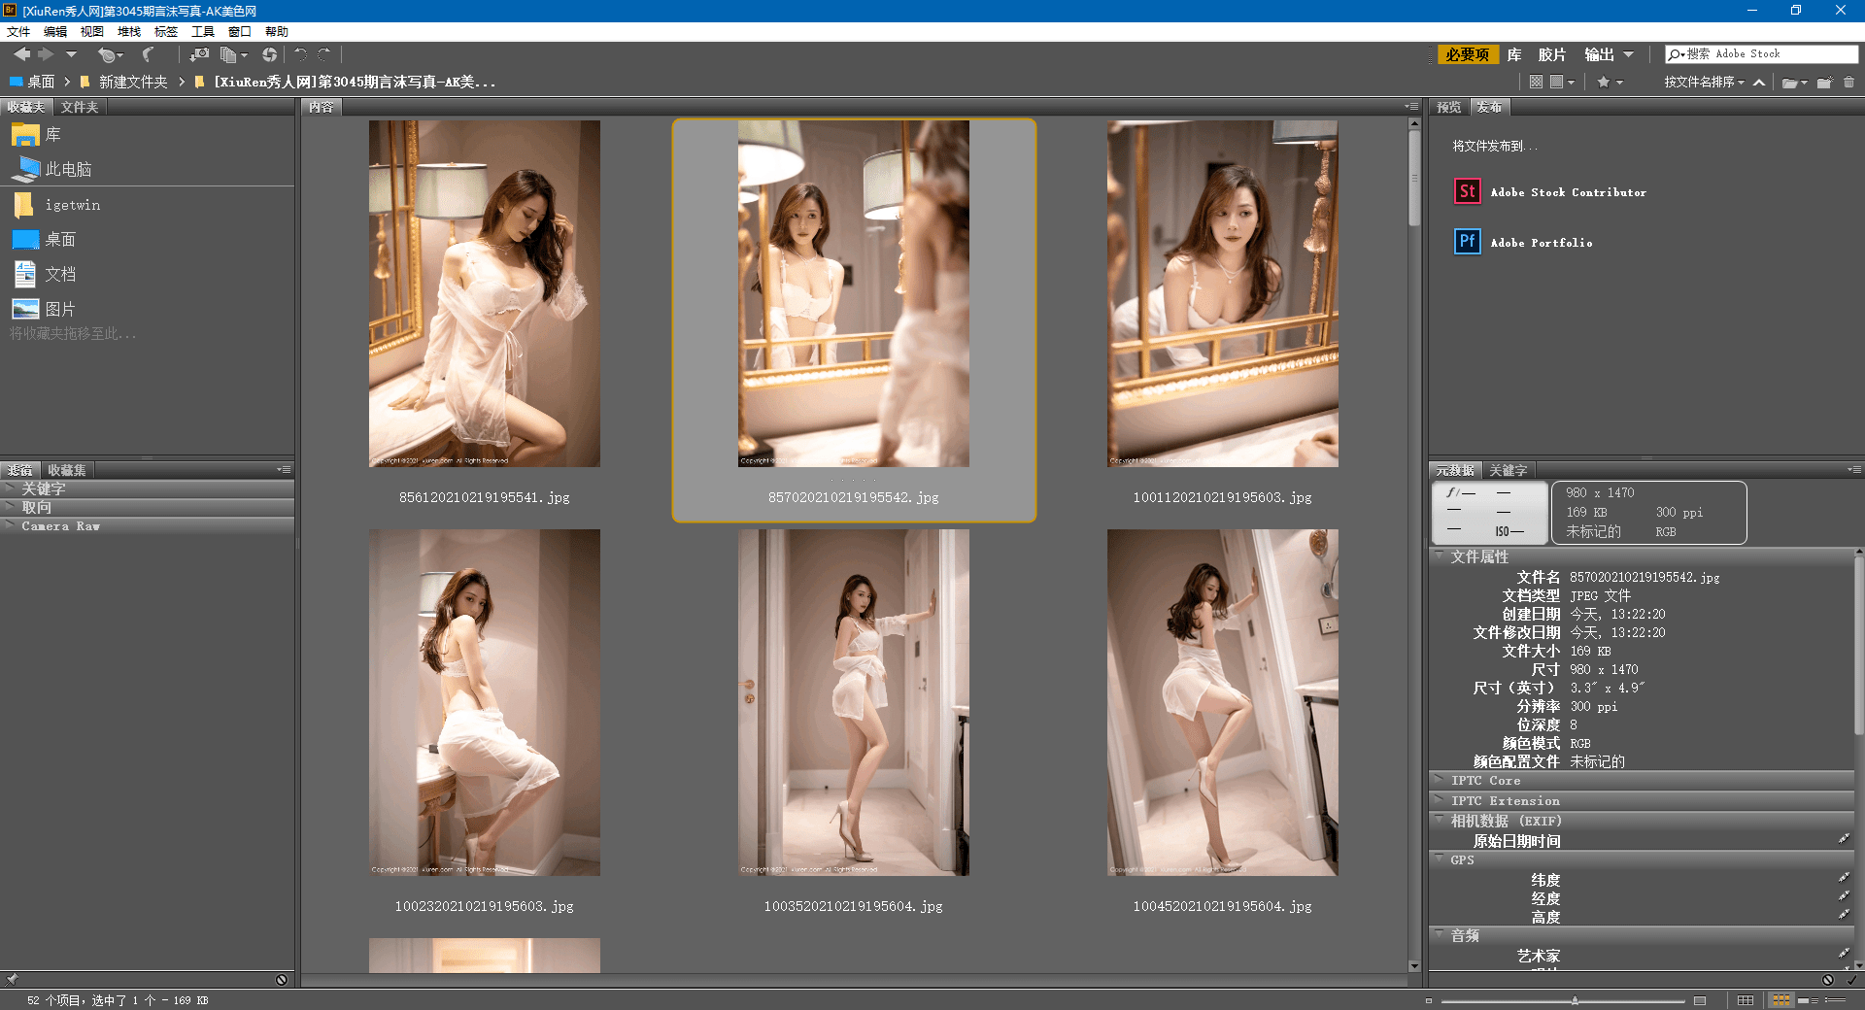Publish to Adobe Stock Contributor
Screen dimensions: 1865x1010
tap(1550, 192)
